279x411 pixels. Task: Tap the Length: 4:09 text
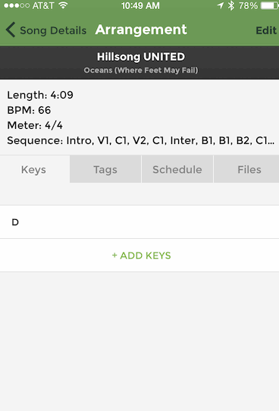(x=40, y=95)
